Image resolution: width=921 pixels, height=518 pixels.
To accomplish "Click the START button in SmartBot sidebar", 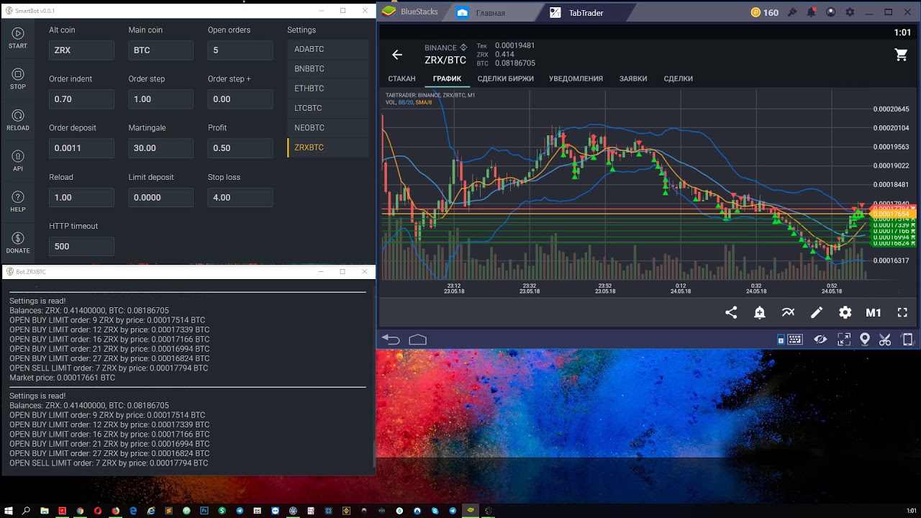I will (18, 38).
